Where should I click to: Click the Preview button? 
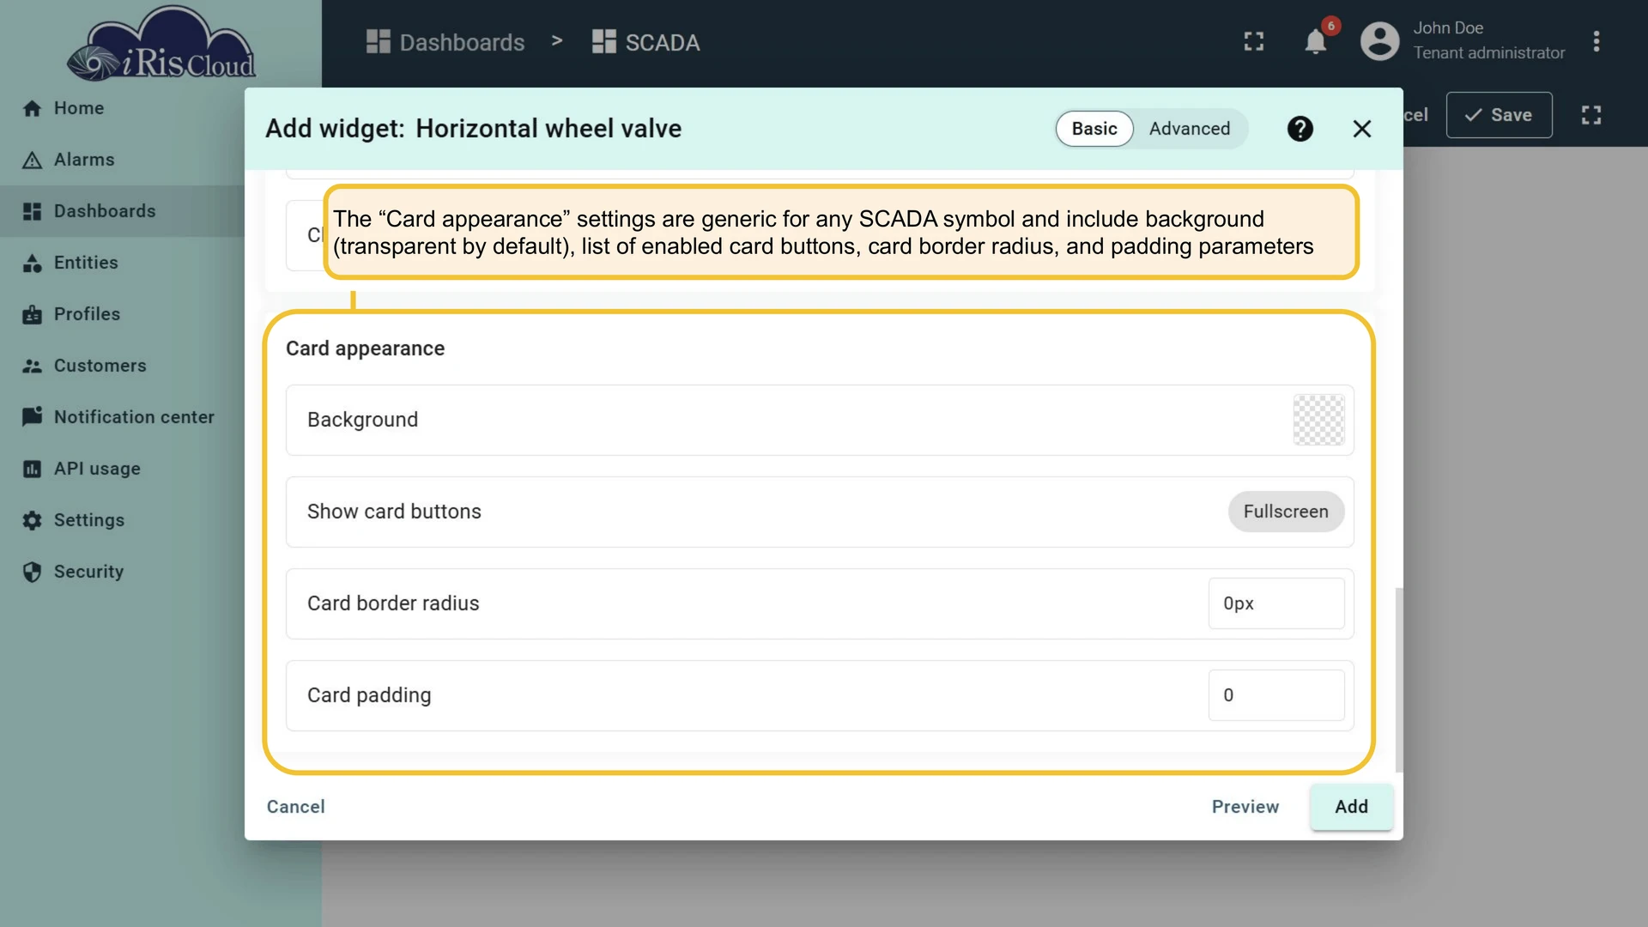click(1245, 807)
